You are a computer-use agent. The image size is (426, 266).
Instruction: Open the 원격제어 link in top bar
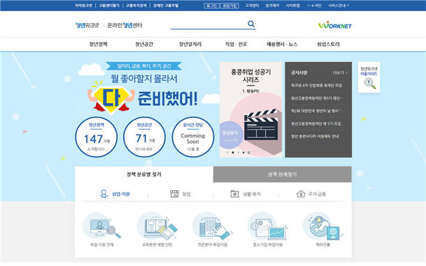272,6
